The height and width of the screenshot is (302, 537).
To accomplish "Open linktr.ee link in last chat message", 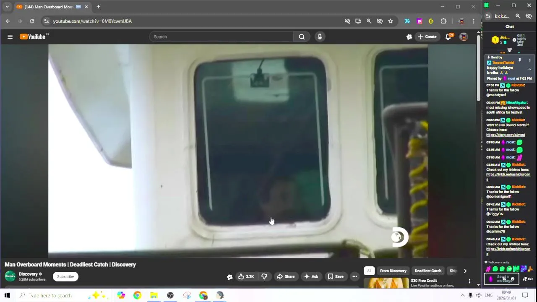I will pyautogui.click(x=508, y=249).
